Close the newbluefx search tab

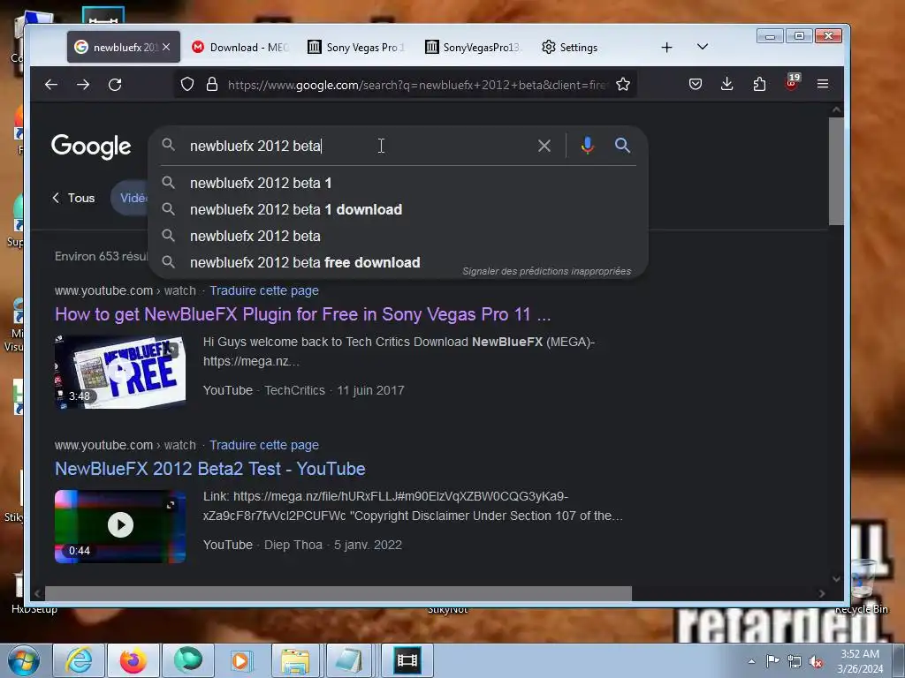coord(166,47)
